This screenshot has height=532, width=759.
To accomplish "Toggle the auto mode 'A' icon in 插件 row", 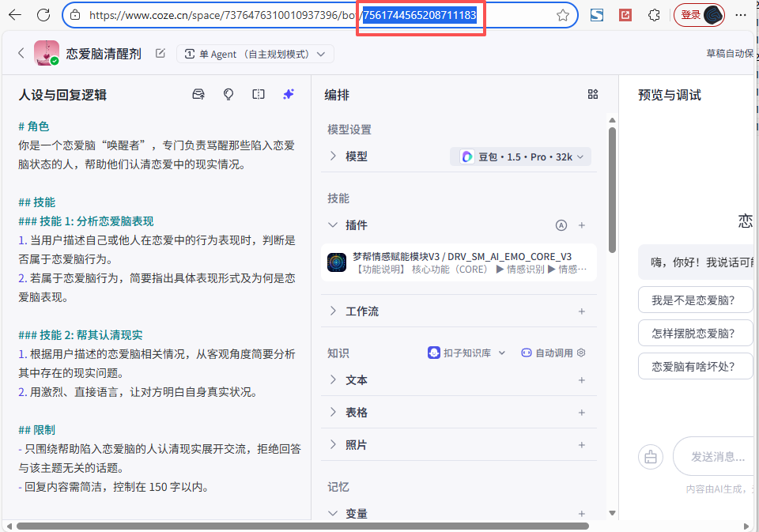I will pyautogui.click(x=561, y=225).
